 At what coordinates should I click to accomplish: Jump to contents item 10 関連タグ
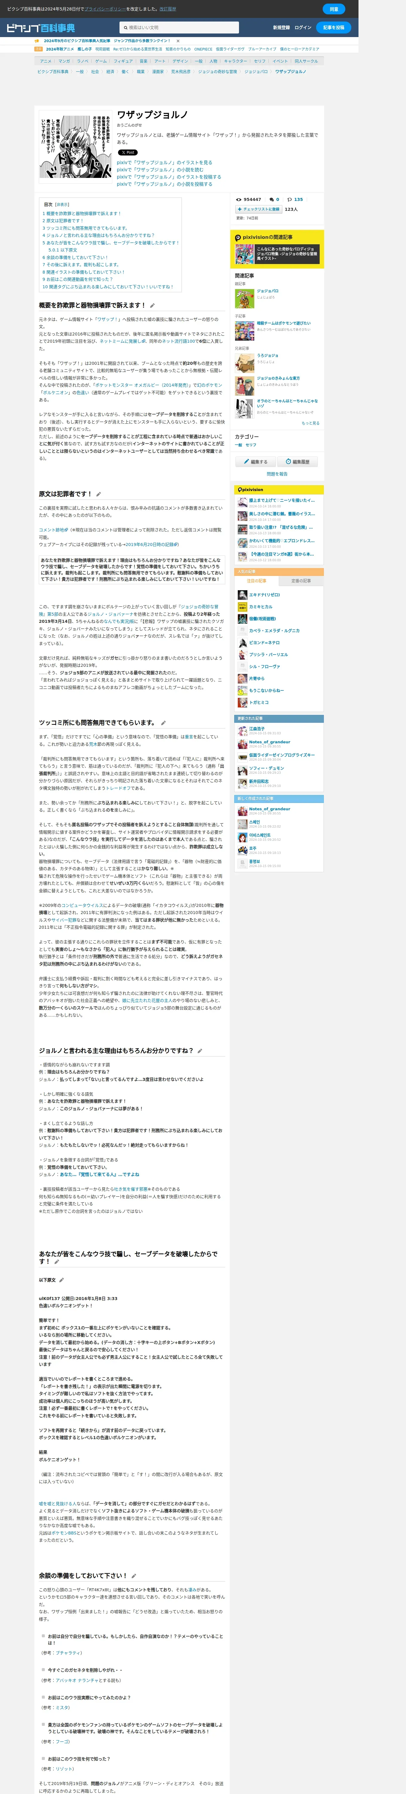(x=108, y=287)
